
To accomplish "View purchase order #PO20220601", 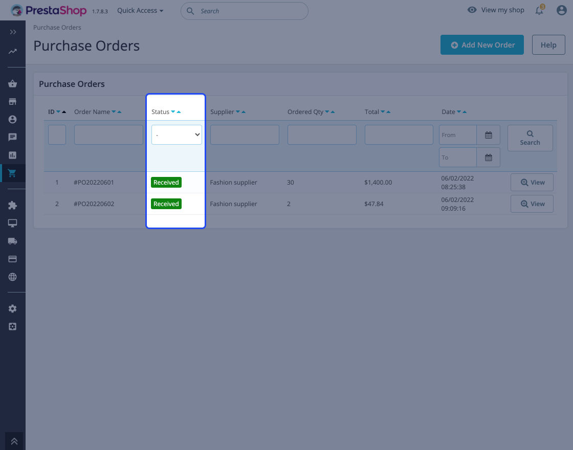I will point(532,182).
